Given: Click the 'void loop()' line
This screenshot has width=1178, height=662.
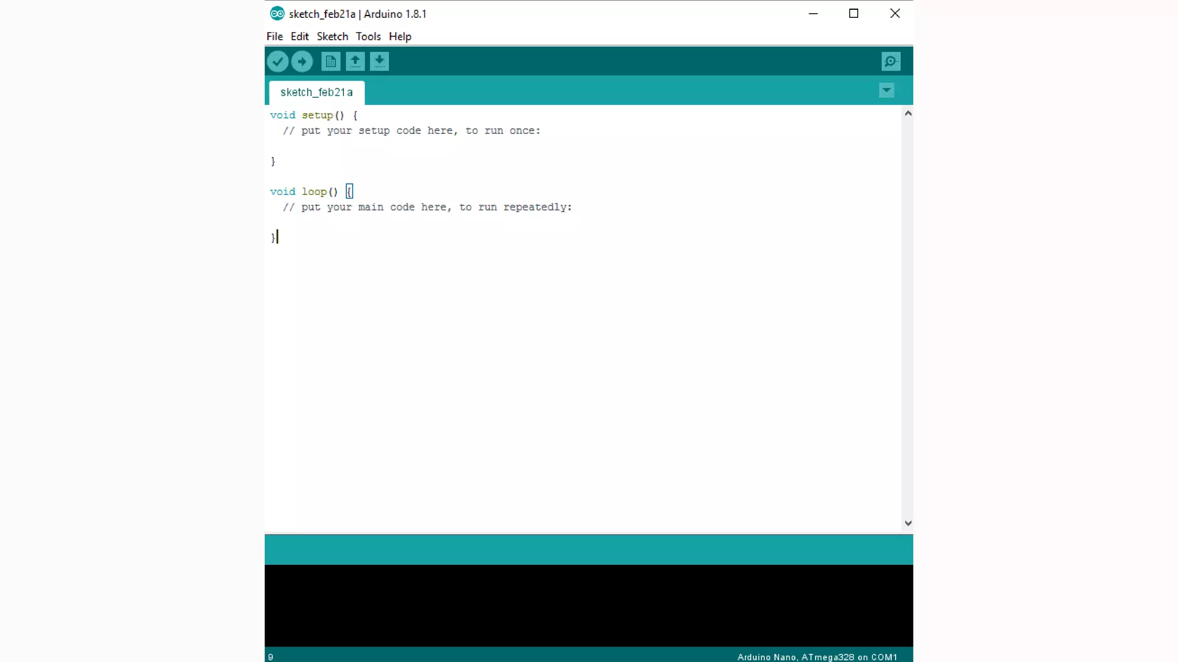Looking at the screenshot, I should [x=311, y=192].
